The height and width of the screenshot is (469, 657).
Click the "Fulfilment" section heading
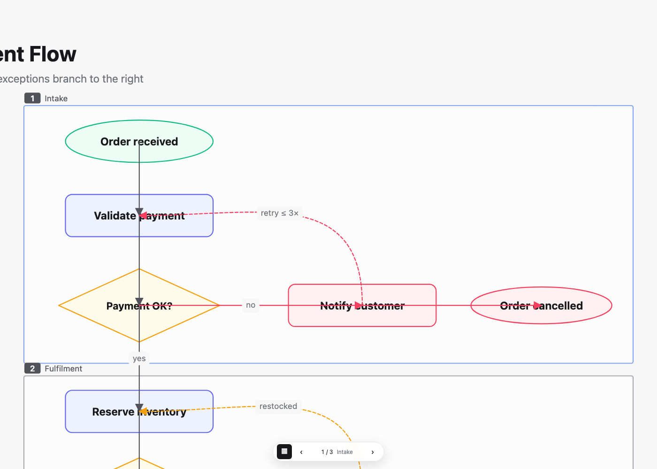click(63, 369)
